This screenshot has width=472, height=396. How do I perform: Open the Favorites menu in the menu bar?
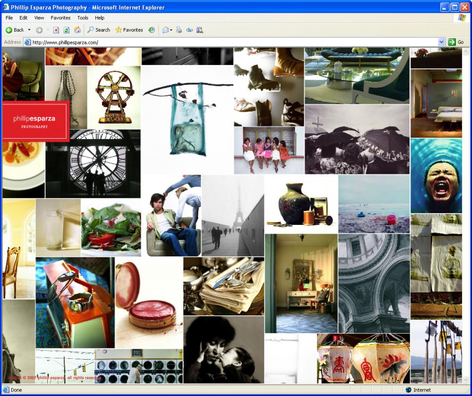tap(60, 18)
